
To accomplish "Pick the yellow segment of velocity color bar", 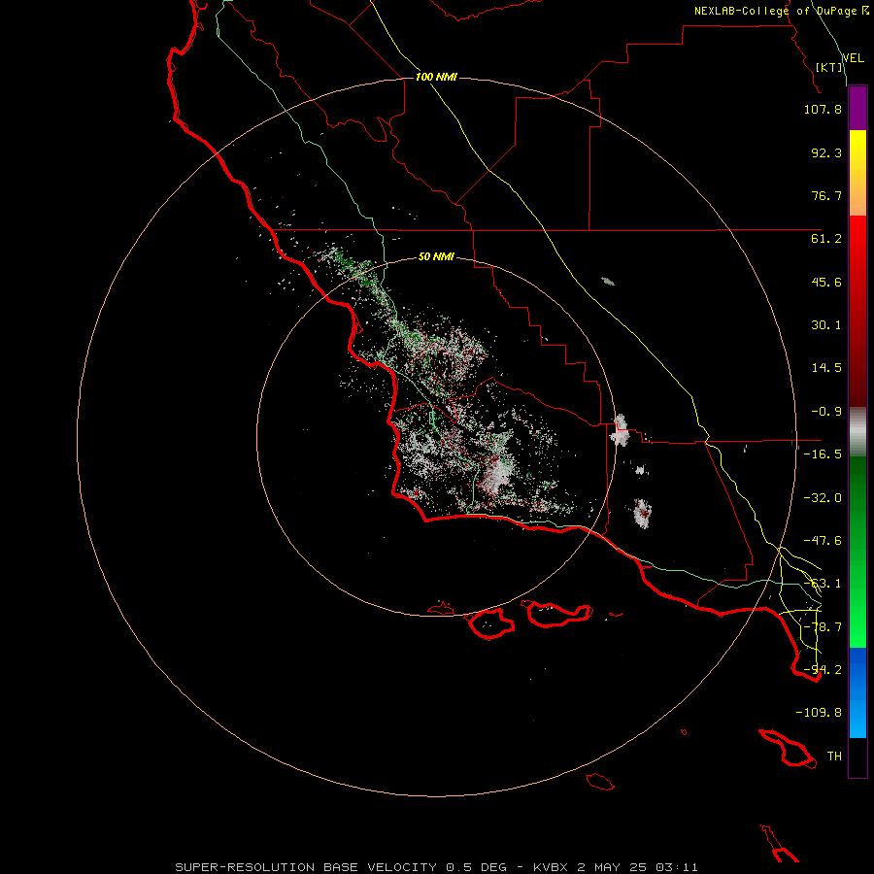I will (857, 173).
